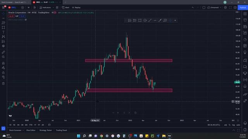Viewport: 248px width, 139px height.
Task: Select rectangle tool in floating favorites bar
Action: tap(140, 20)
